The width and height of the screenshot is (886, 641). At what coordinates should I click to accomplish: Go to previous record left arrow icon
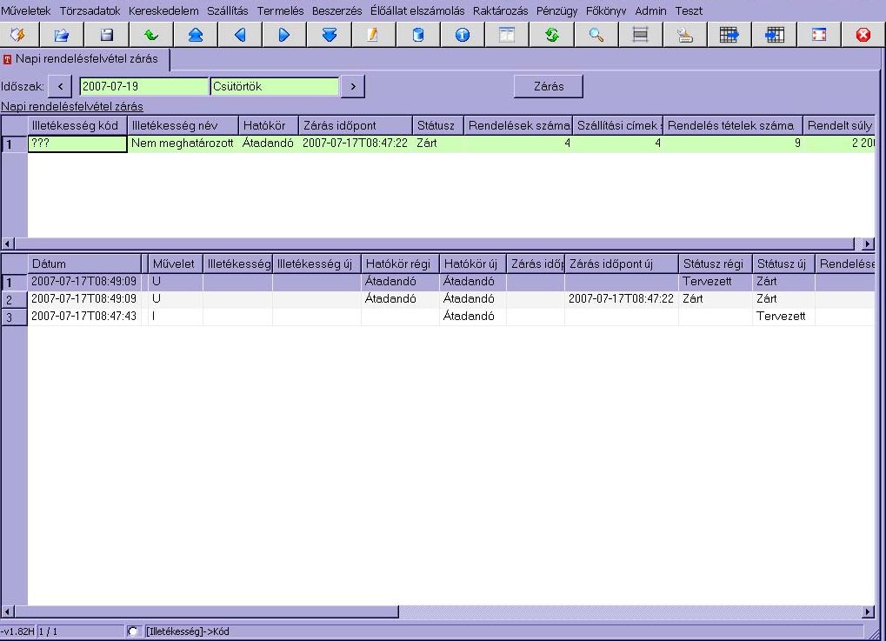[240, 35]
